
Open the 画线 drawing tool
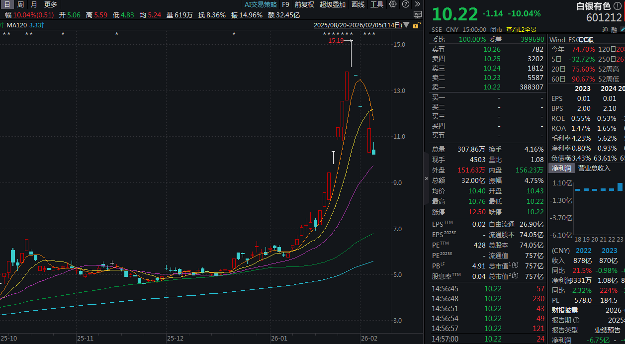(357, 4)
